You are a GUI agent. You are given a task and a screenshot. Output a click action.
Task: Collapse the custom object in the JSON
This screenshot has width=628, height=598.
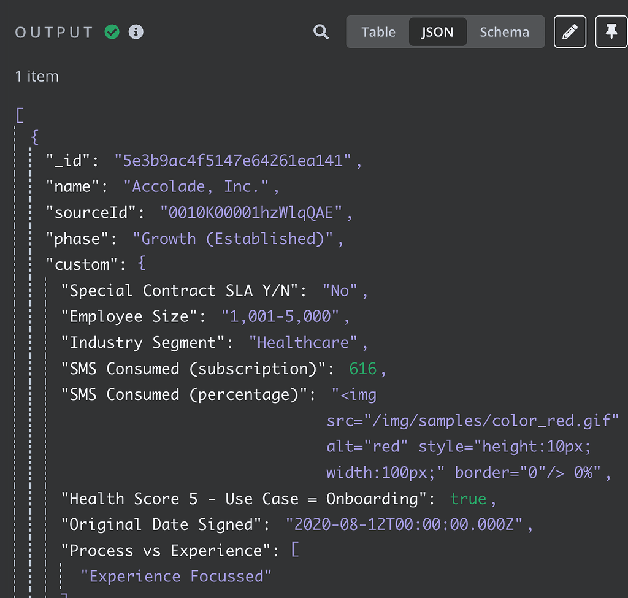click(x=142, y=264)
